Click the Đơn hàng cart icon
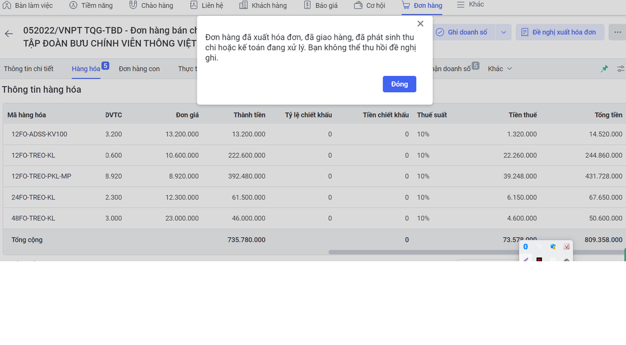The height and width of the screenshot is (345, 626). pos(406,5)
